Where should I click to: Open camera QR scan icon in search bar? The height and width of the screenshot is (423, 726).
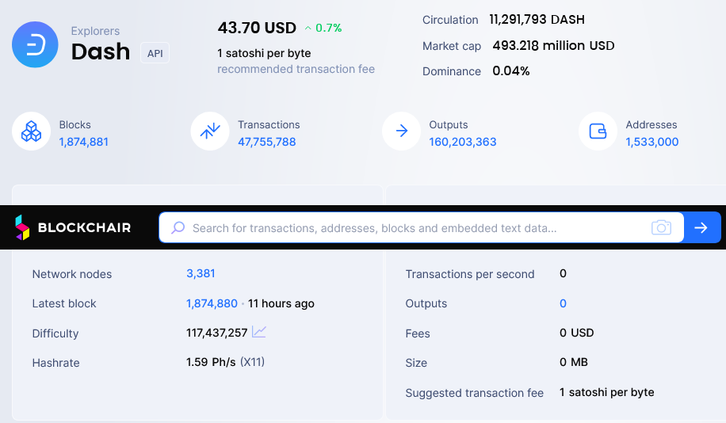click(x=661, y=227)
